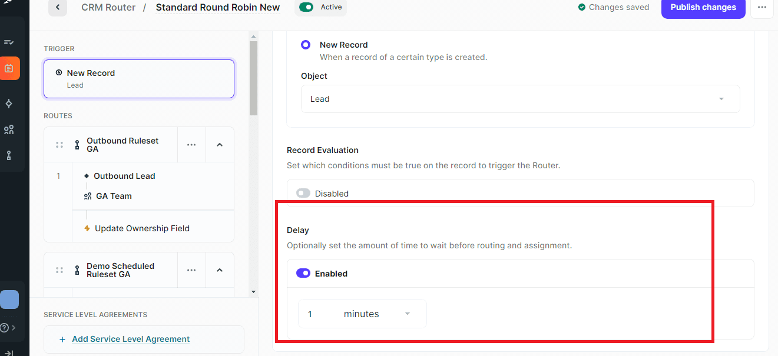Open three-dot menu for Demo Scheduled Ruleset GA
Viewport: 778px width, 356px height.
(191, 270)
